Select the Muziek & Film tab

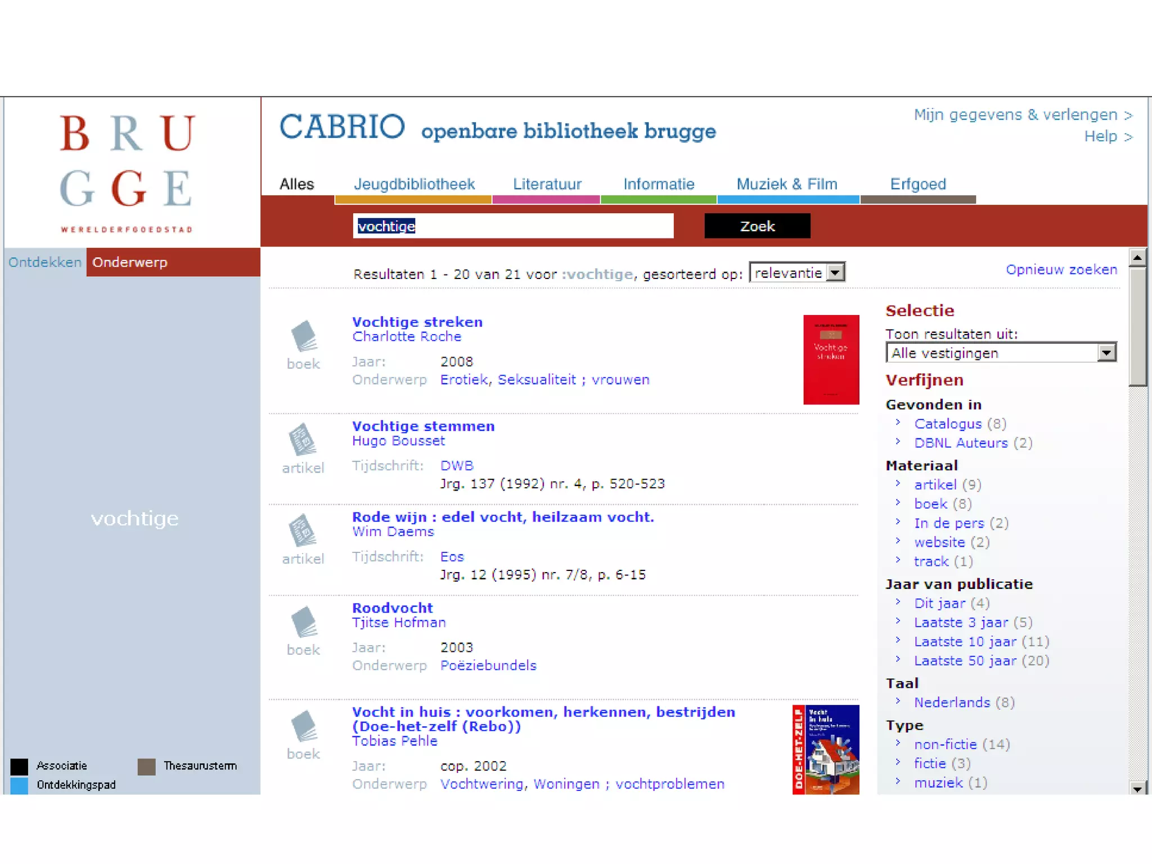click(x=786, y=184)
